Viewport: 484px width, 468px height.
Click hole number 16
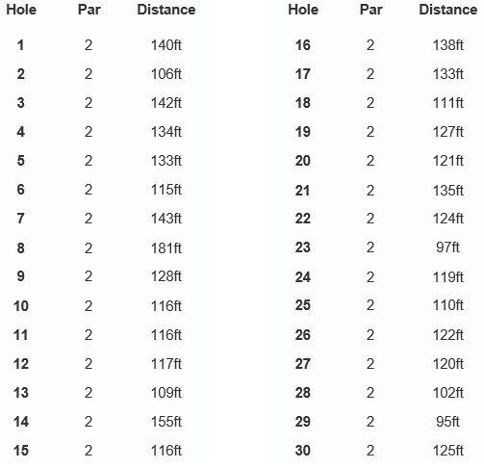click(302, 45)
